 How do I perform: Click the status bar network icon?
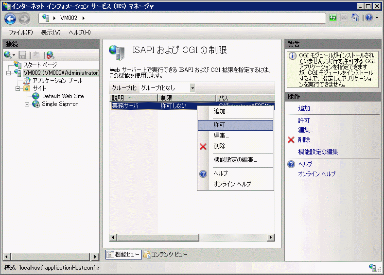point(373,267)
